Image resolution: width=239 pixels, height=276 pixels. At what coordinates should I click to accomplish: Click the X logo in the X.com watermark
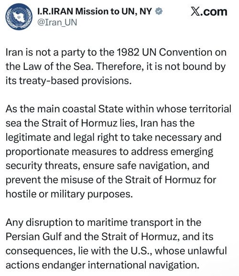point(195,12)
